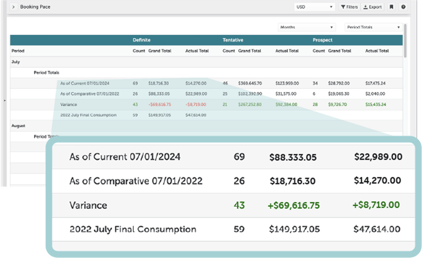Click the Definite column group header

(x=142, y=40)
